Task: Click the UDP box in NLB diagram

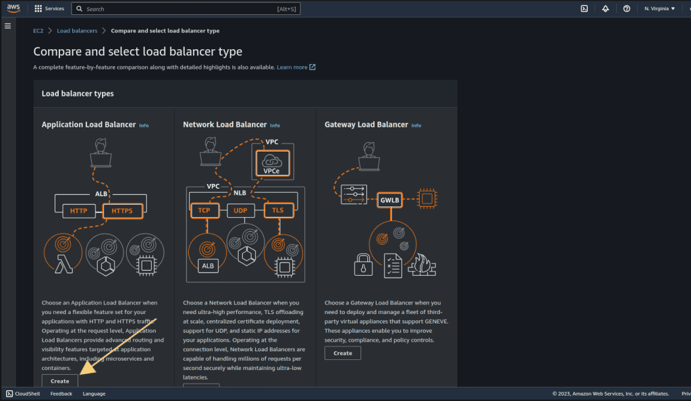Action: tap(240, 211)
